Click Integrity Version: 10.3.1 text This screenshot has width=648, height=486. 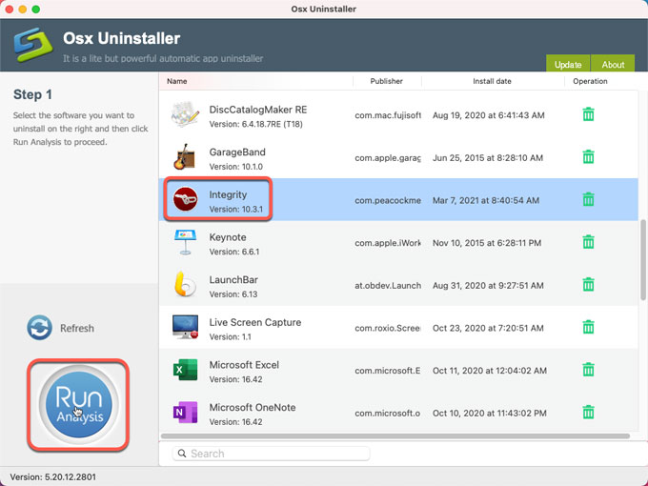(x=236, y=210)
